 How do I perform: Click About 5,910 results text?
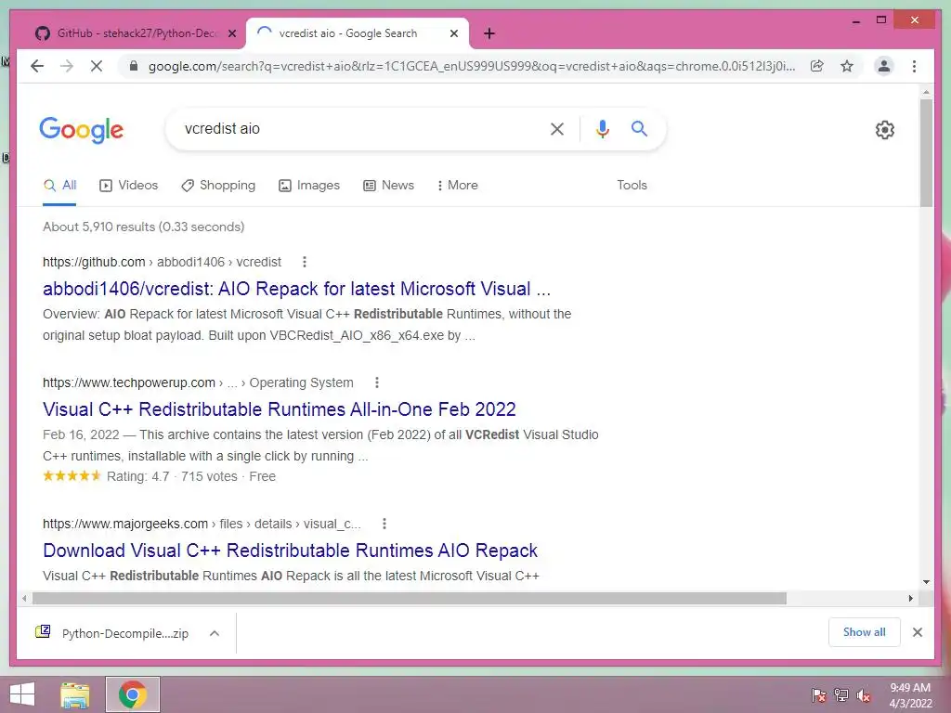(x=143, y=227)
